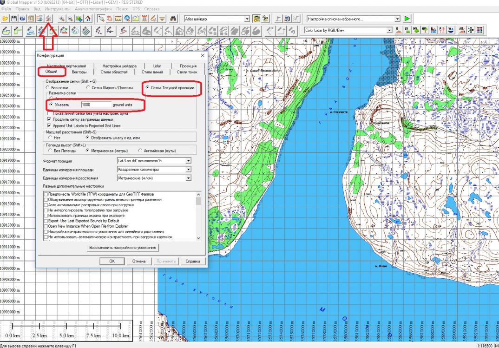Open the 'Формат позиций' dropdown
This screenshot has width=499, height=348.
(x=153, y=161)
